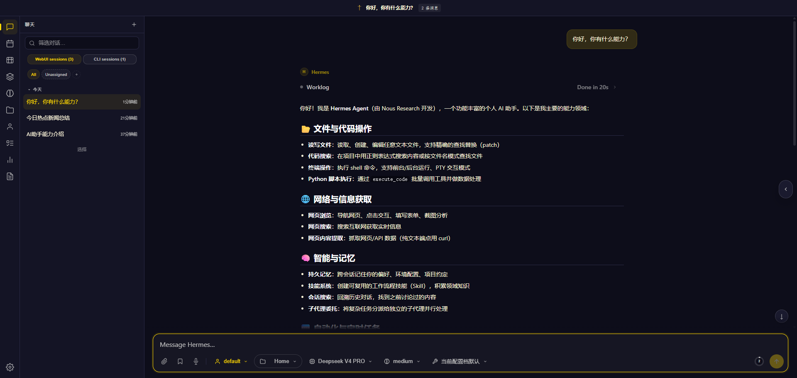The height and width of the screenshot is (378, 797).
Task: Click the 会话搜索 bullet line
Action: [x=372, y=297]
